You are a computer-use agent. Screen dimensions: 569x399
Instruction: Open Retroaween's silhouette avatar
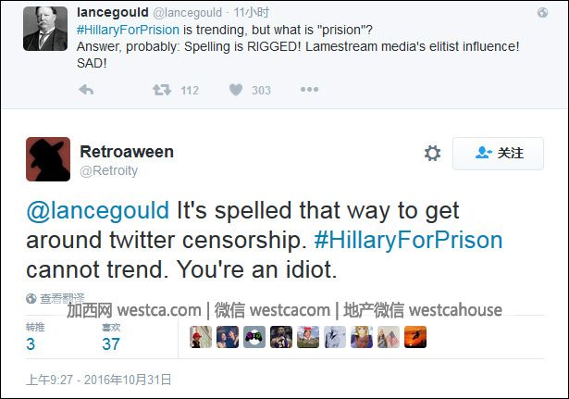pos(48,159)
